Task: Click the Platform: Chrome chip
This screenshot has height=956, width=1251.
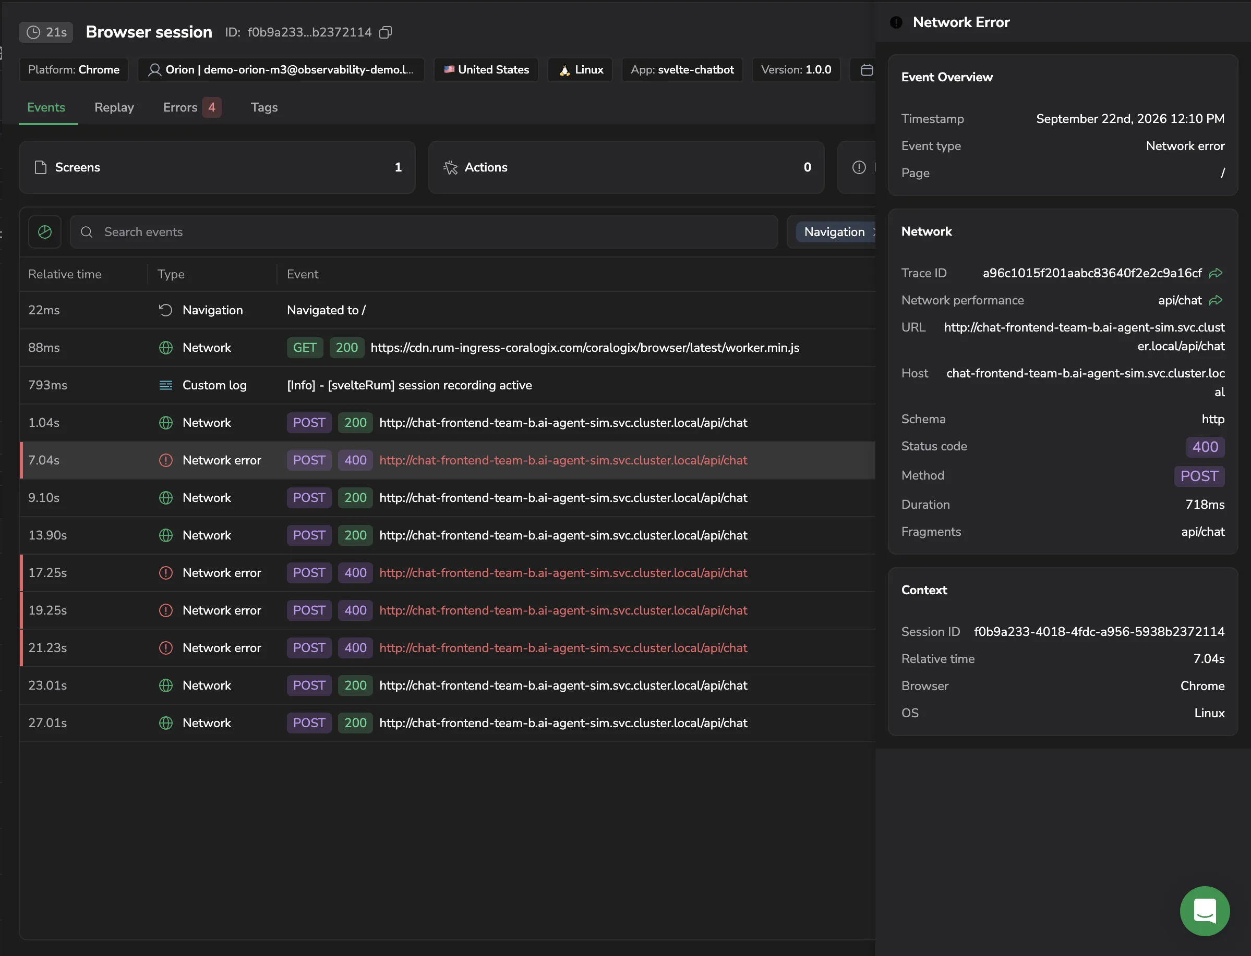Action: (x=74, y=70)
